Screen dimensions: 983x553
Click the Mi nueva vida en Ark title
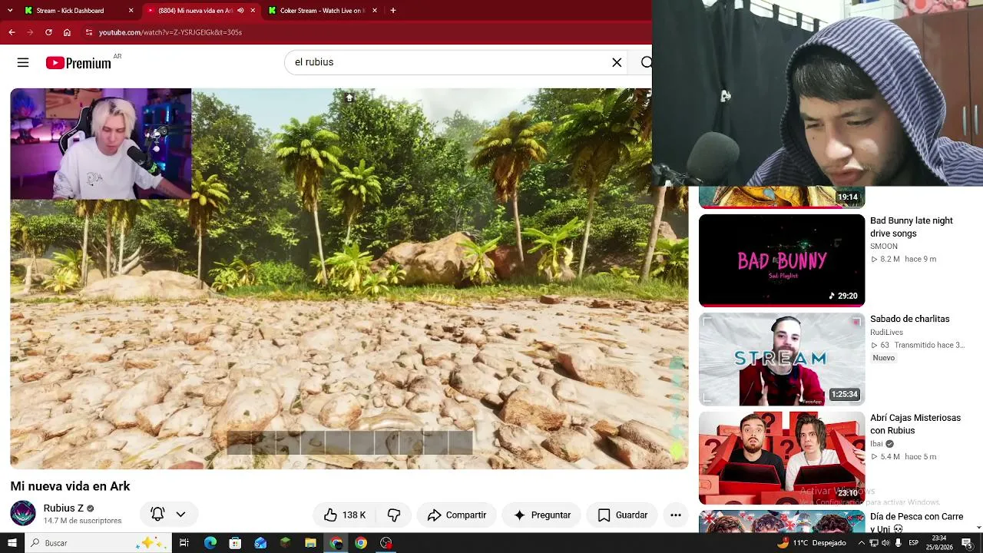click(x=70, y=486)
